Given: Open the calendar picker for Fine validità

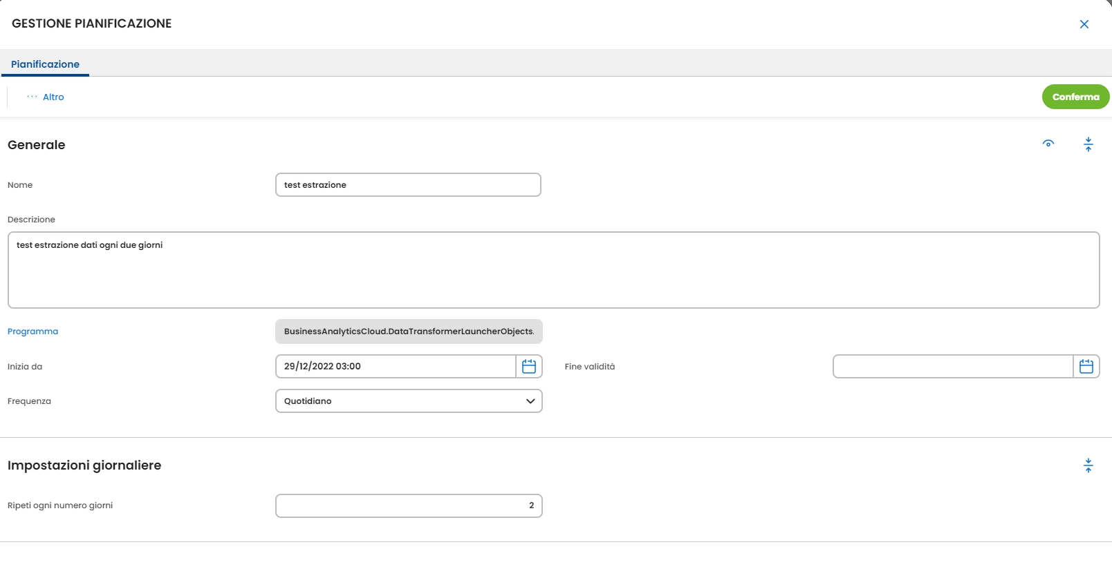Looking at the screenshot, I should pyautogui.click(x=1086, y=367).
